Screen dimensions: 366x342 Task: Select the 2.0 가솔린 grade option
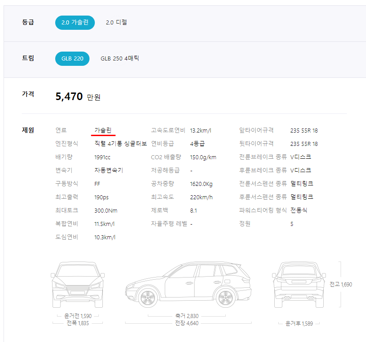pos(75,23)
